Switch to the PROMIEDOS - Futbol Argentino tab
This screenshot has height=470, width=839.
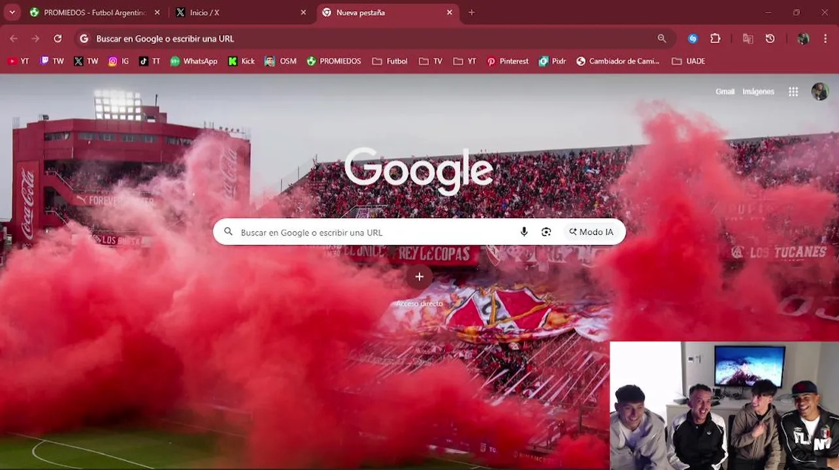(95, 12)
